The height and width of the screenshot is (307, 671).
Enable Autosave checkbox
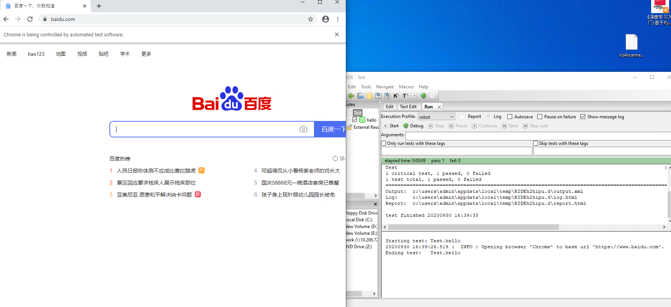[x=510, y=117]
